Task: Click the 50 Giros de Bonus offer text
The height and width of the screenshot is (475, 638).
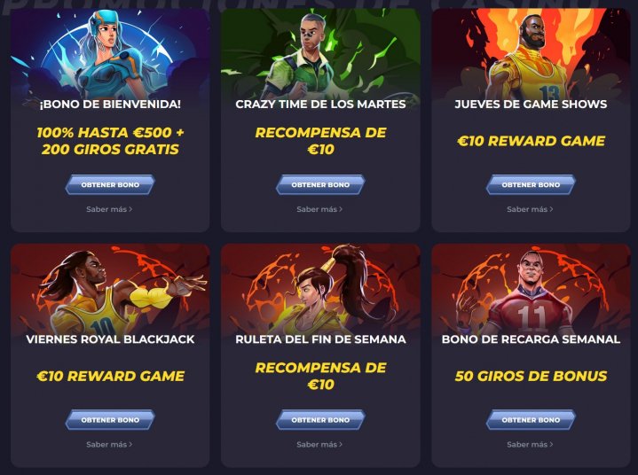Action: pyautogui.click(x=531, y=377)
